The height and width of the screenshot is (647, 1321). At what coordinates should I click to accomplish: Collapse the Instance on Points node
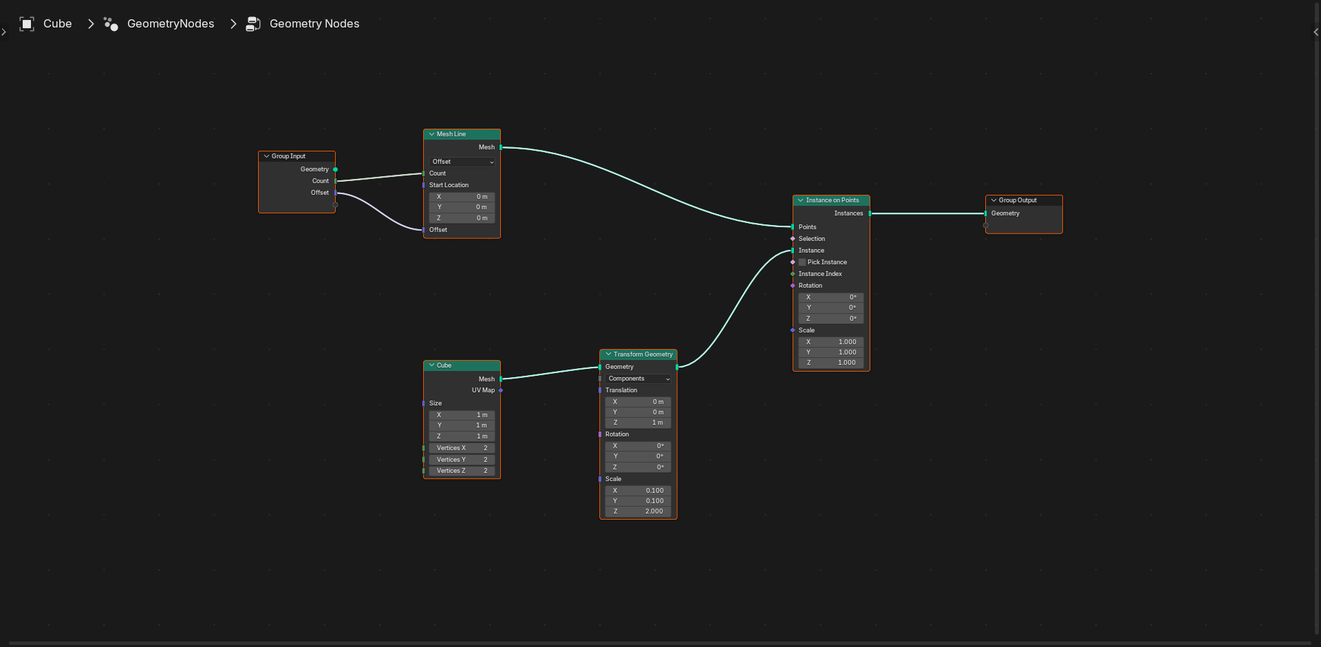point(800,200)
